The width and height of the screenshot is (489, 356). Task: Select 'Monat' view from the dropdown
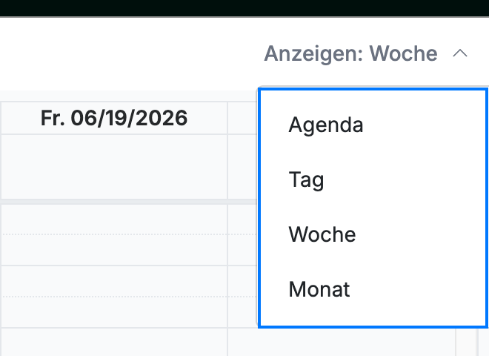373,289
